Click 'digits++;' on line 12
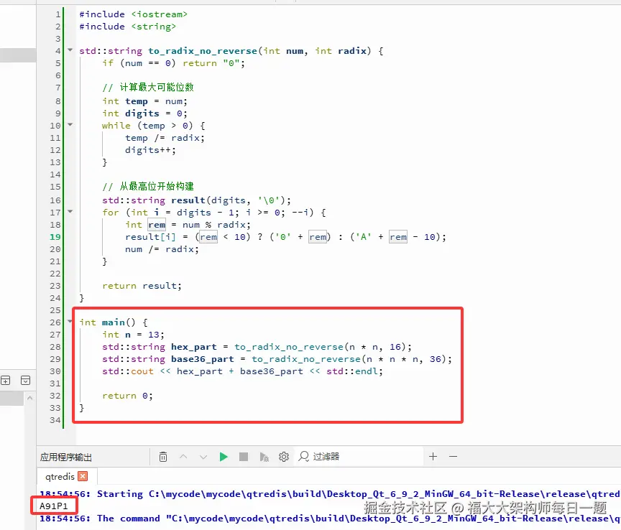The image size is (621, 530). tap(150, 150)
